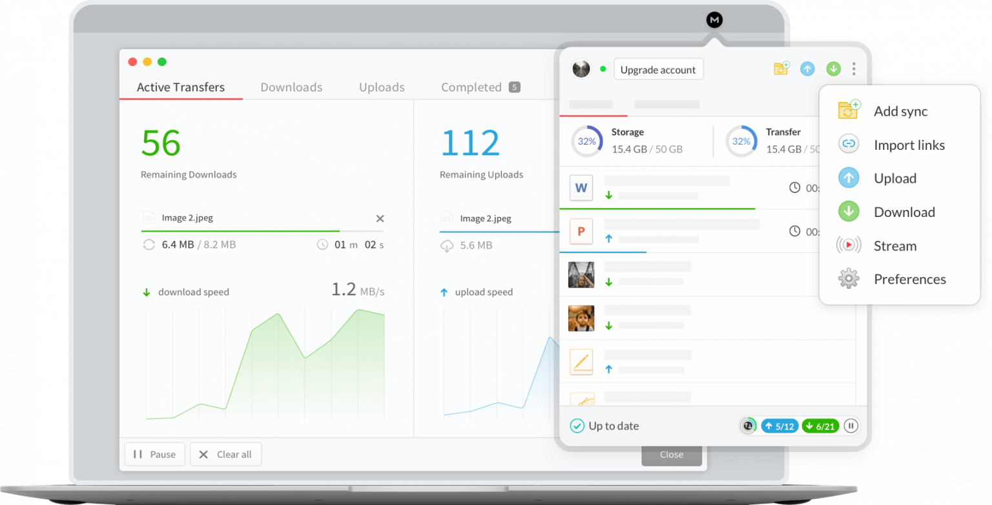Pause syncing with the circular pause toggle

pyautogui.click(x=851, y=426)
